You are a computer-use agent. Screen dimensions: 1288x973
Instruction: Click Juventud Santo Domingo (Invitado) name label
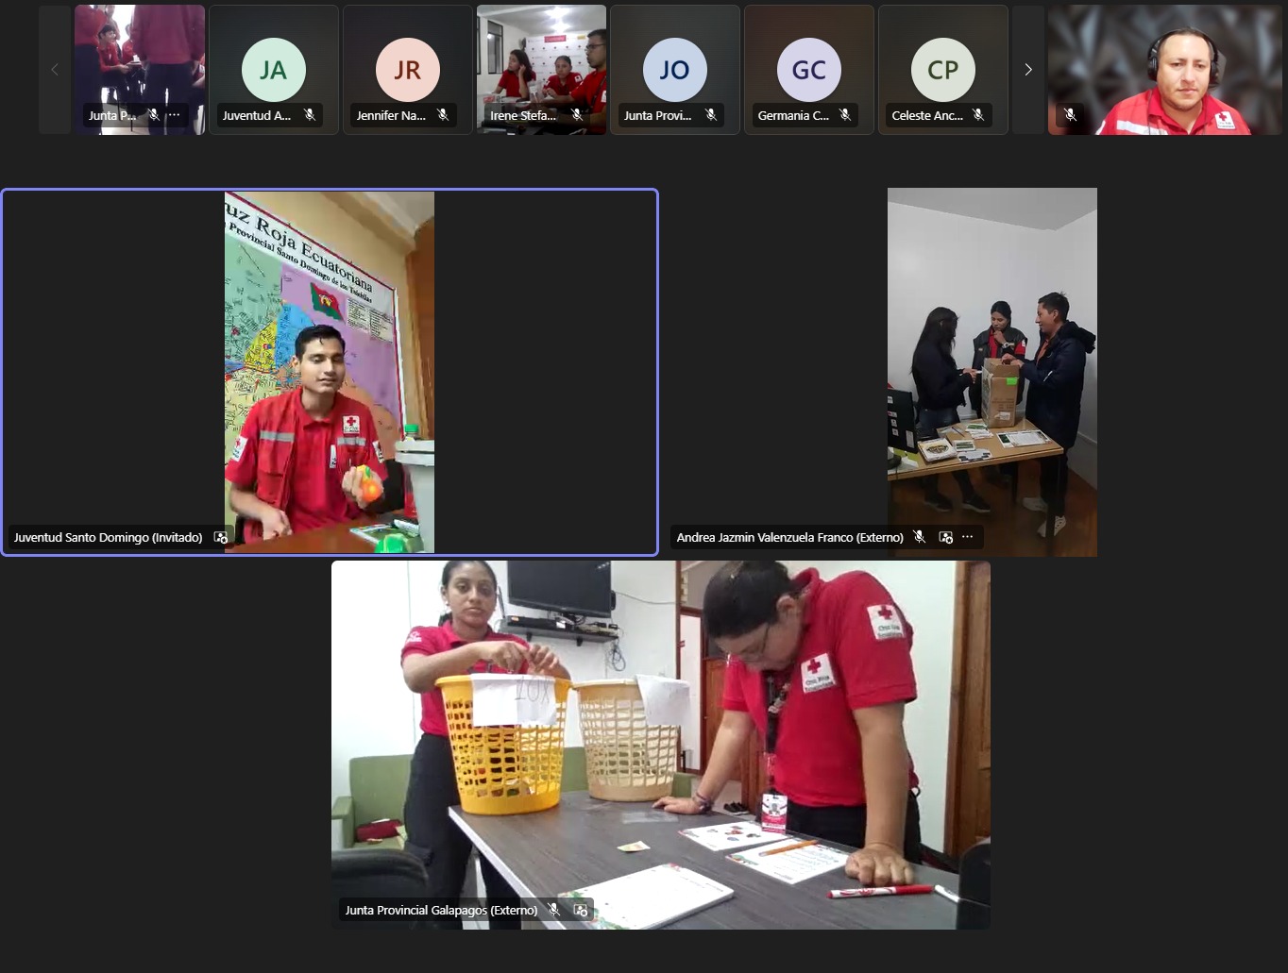click(108, 537)
